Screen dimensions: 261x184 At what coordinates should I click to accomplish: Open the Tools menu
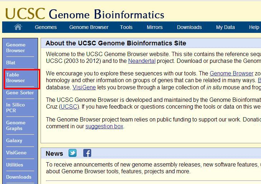(x=126, y=27)
